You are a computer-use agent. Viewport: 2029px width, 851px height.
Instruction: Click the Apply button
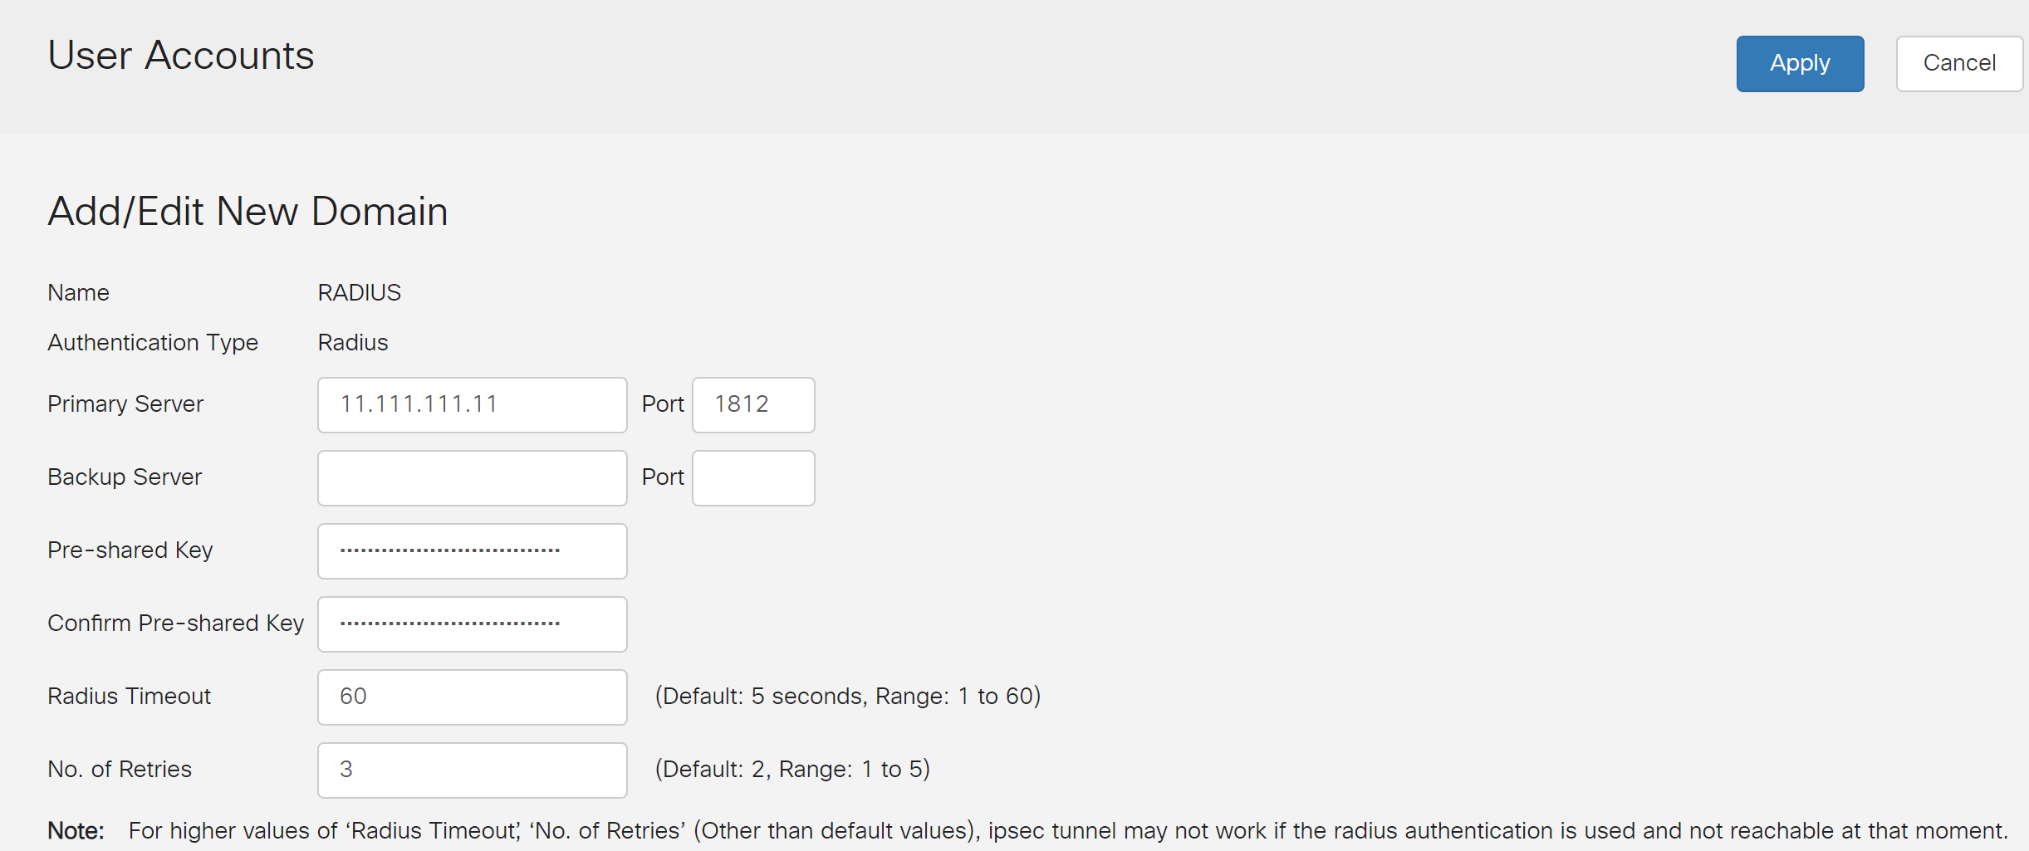(1799, 64)
